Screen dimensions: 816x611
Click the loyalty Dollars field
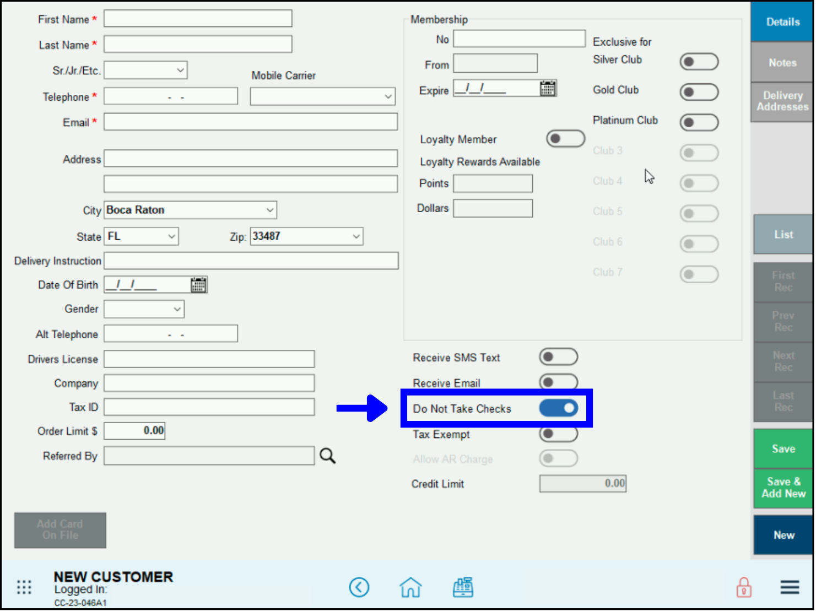point(493,209)
